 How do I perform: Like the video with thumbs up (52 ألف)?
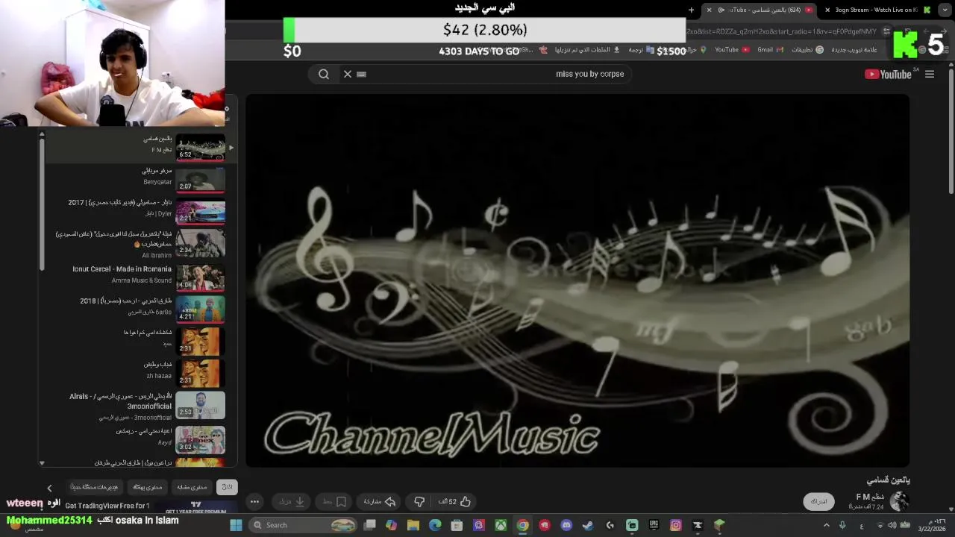click(454, 502)
